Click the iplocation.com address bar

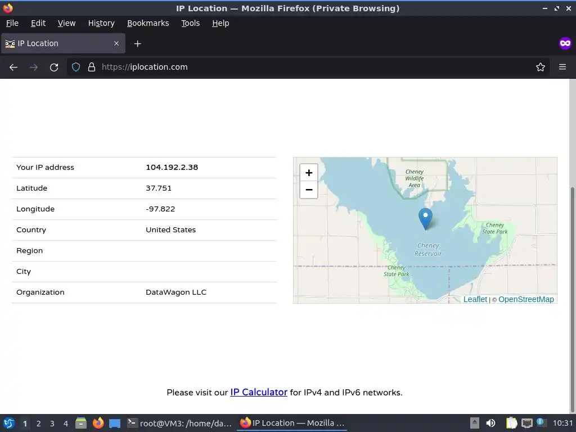click(309, 67)
